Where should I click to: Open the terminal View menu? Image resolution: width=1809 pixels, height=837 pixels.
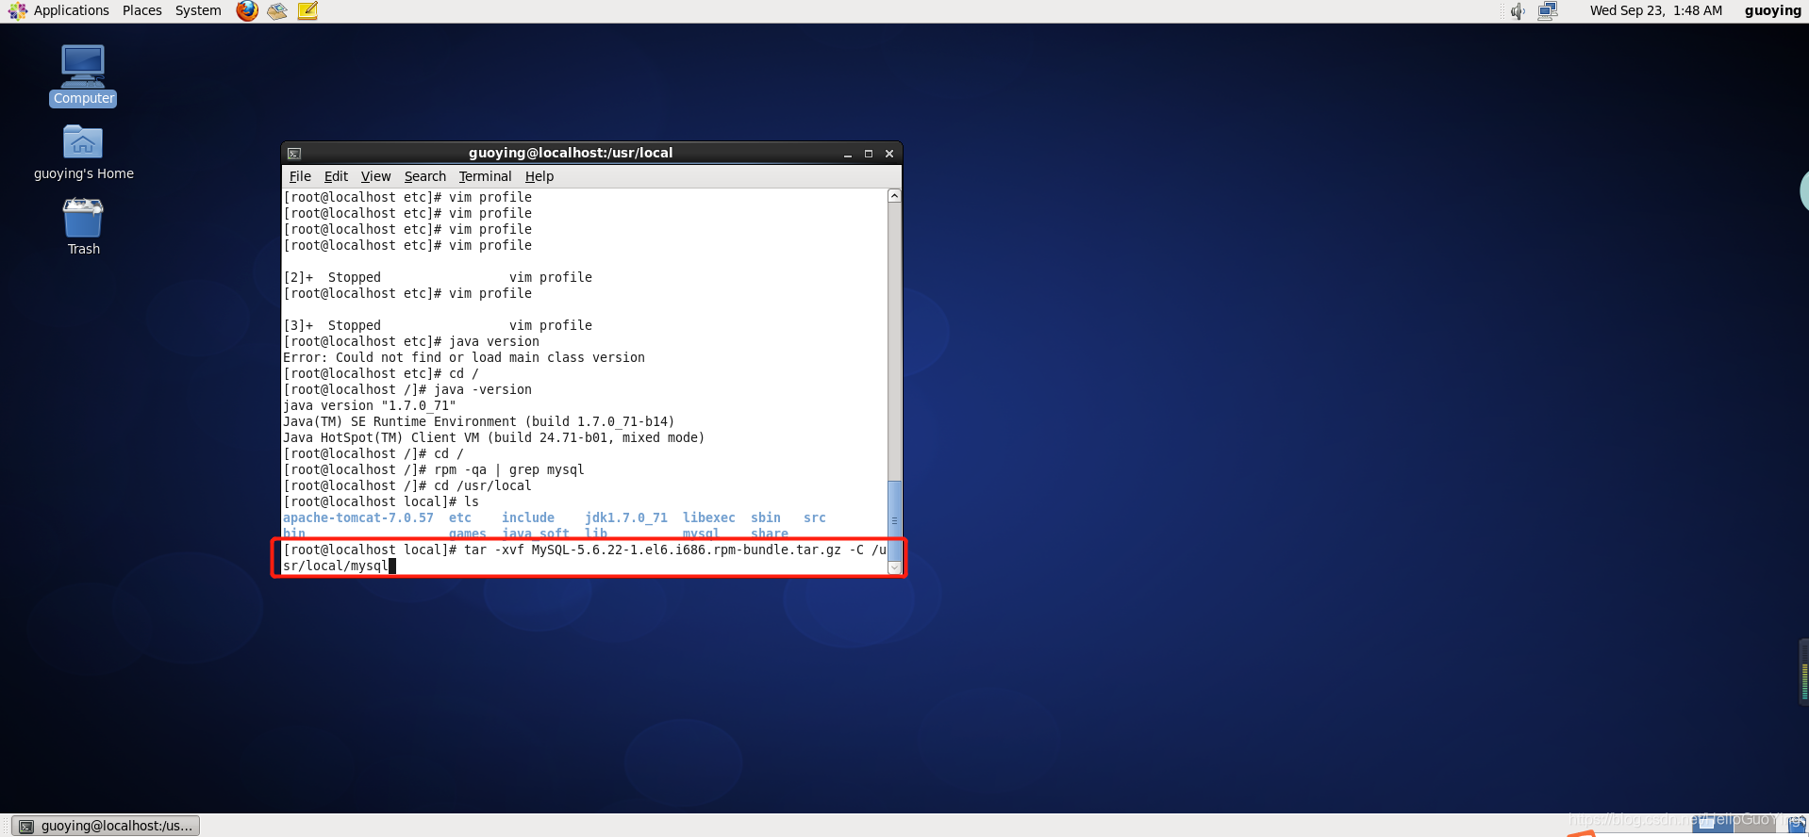point(375,176)
